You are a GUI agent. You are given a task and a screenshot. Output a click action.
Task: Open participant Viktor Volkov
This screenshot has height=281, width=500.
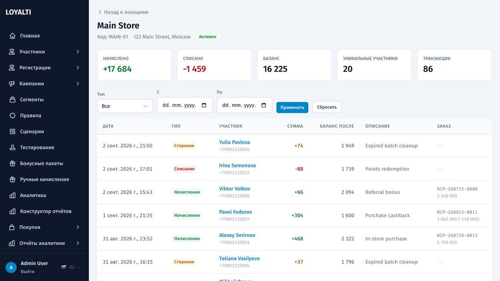point(235,188)
